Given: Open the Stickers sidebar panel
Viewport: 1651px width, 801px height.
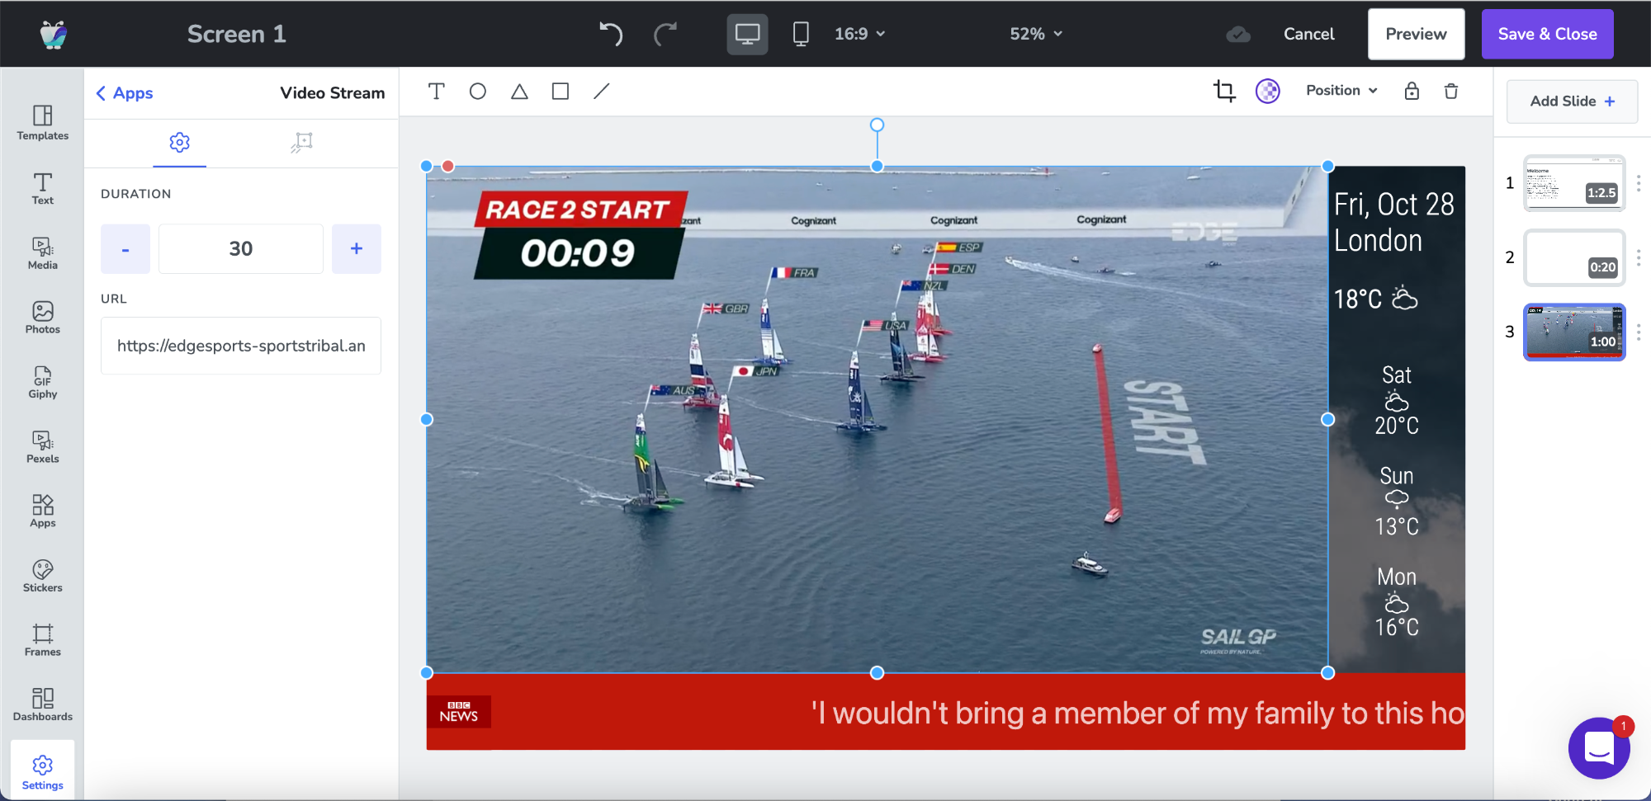Looking at the screenshot, I should [x=43, y=576].
